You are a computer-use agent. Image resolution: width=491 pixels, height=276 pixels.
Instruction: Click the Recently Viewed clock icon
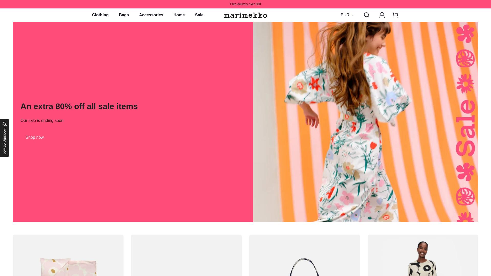tap(5, 124)
